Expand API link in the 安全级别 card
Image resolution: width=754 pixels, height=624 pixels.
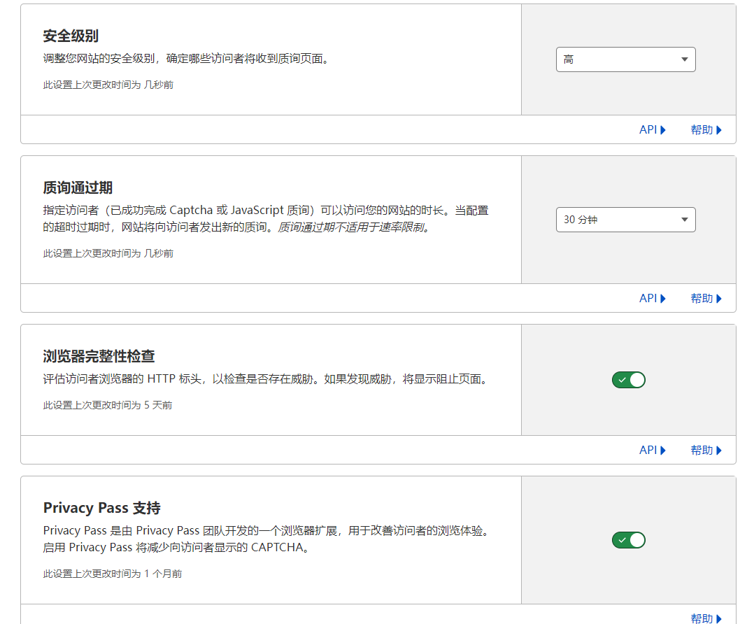652,129
